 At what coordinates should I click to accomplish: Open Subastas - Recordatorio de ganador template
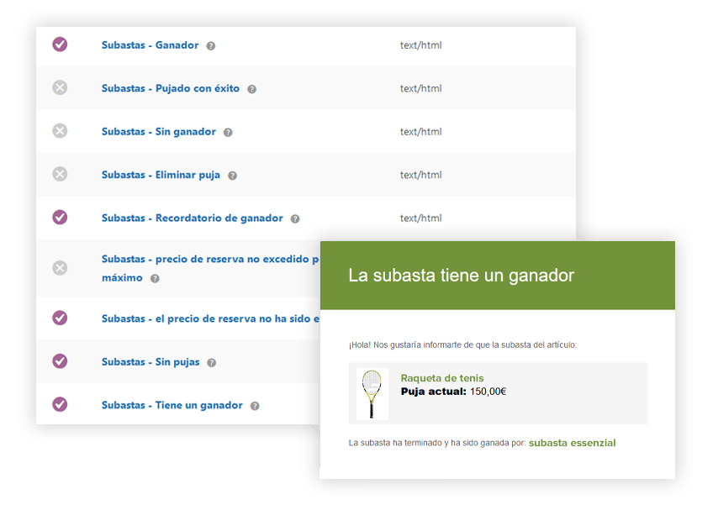coord(193,218)
